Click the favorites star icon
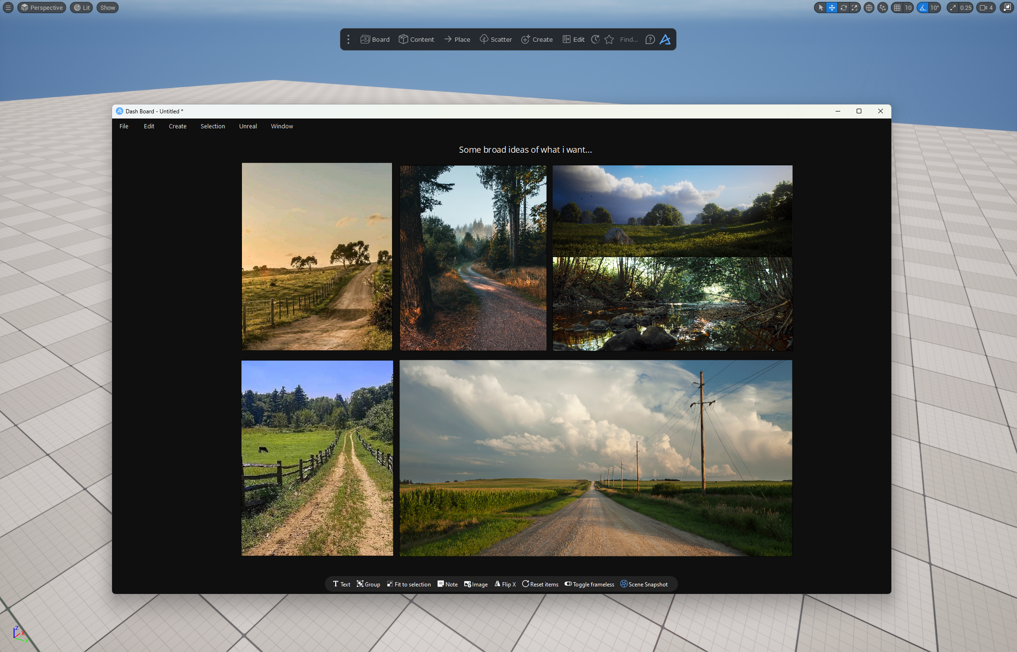 (x=609, y=39)
